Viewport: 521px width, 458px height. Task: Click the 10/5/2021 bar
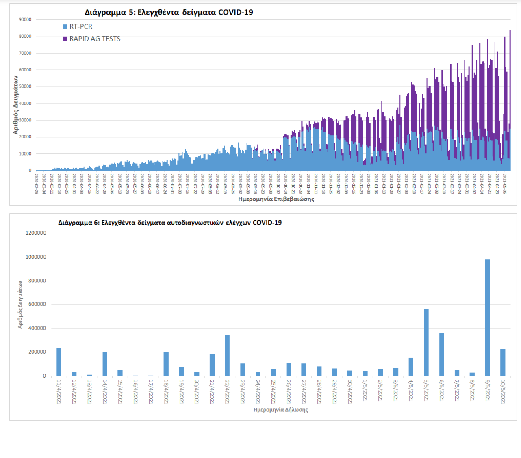coord(503,362)
